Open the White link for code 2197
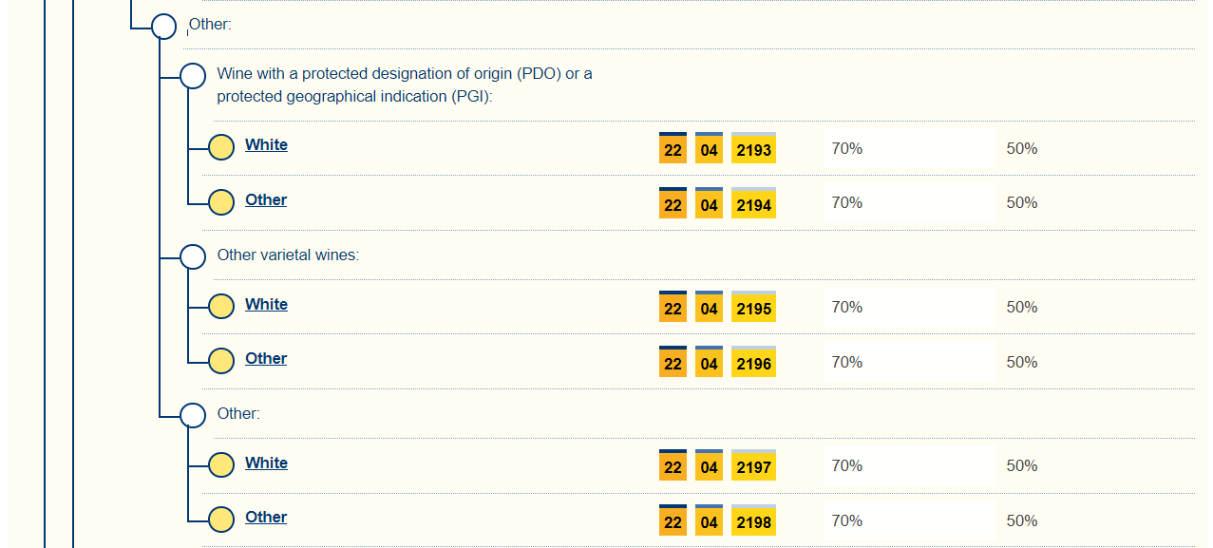The height and width of the screenshot is (548, 1213). point(266,463)
